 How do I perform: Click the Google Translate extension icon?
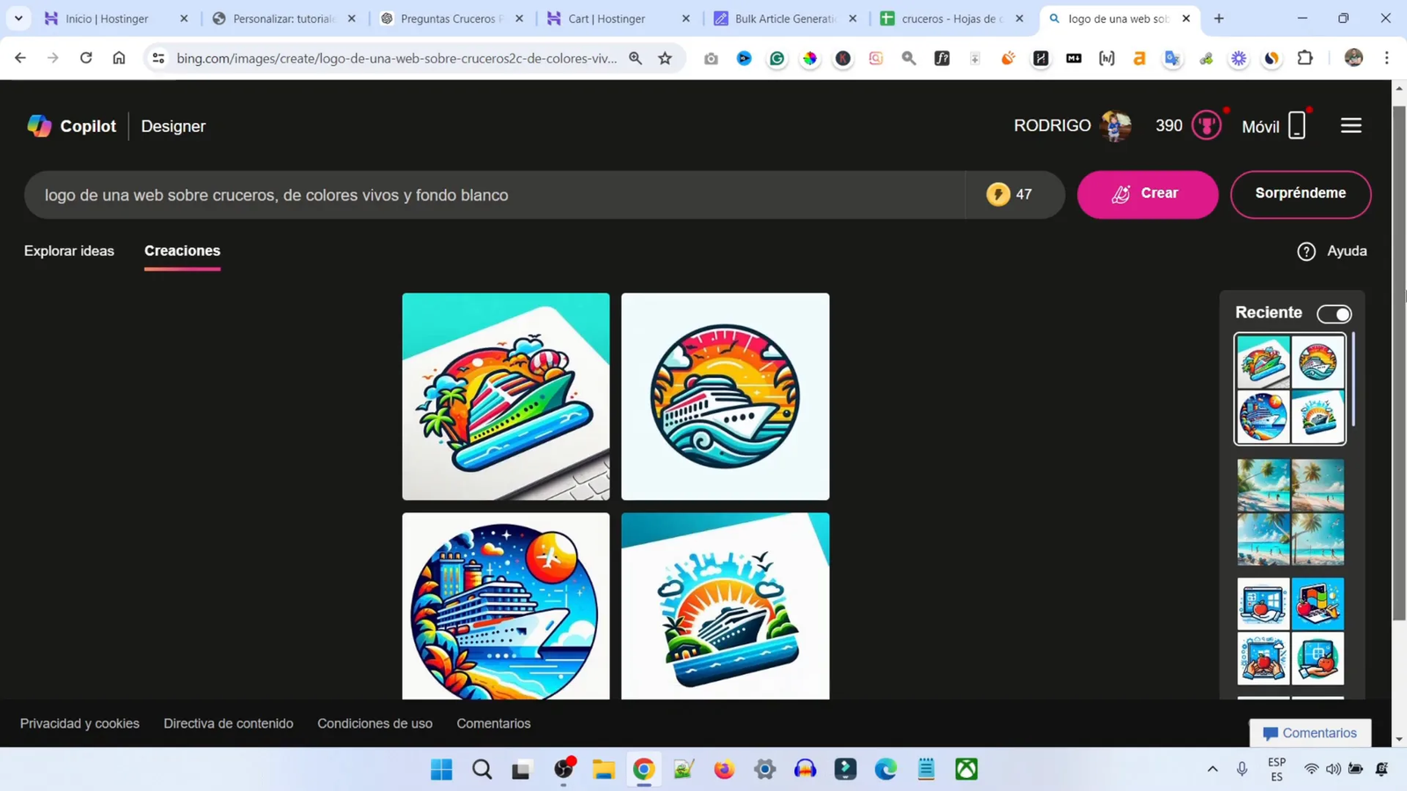[1171, 58]
